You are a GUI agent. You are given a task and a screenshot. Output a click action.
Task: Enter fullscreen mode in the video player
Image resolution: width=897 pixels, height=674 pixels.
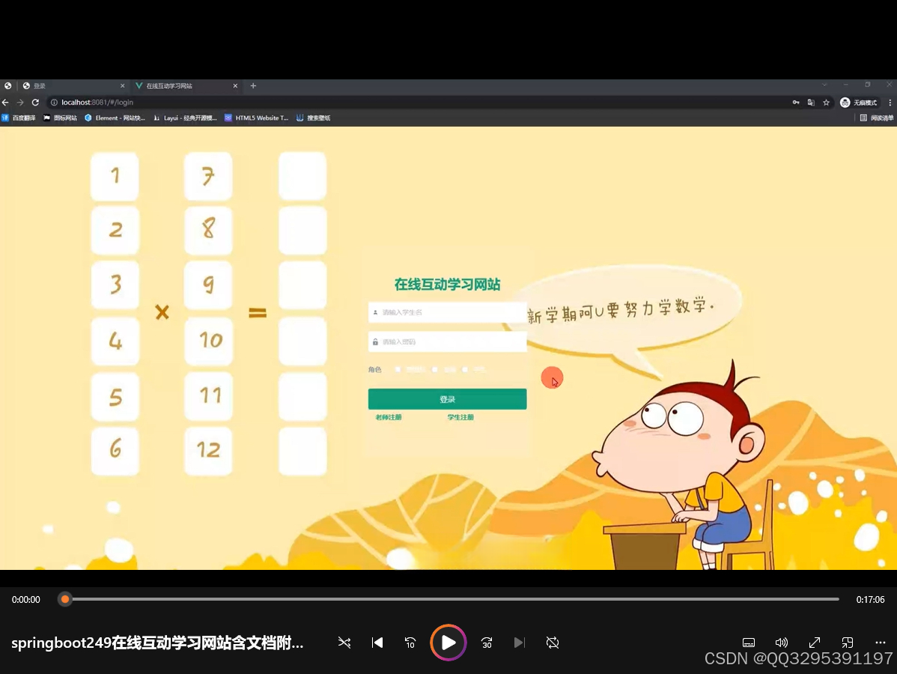[814, 642]
